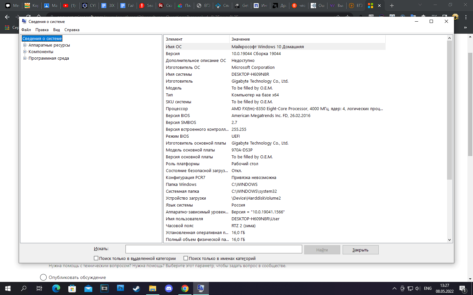Expand 'Программная среда' tree node

pyautogui.click(x=25, y=58)
